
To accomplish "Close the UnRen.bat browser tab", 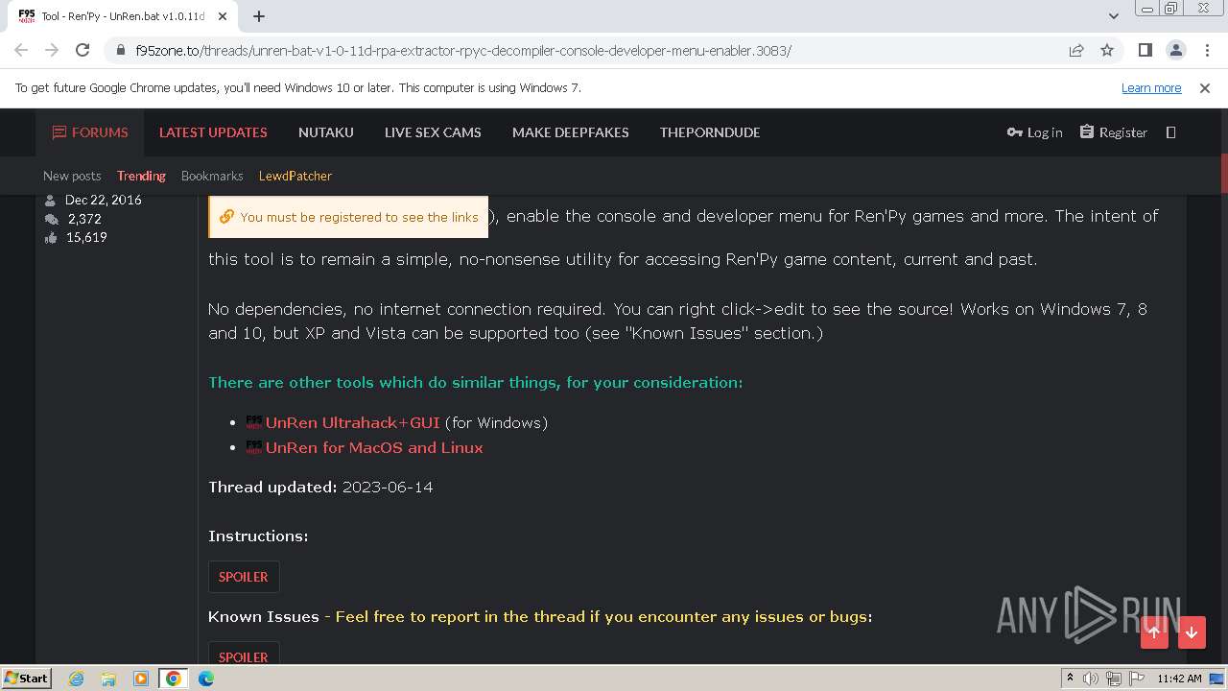I will [222, 16].
